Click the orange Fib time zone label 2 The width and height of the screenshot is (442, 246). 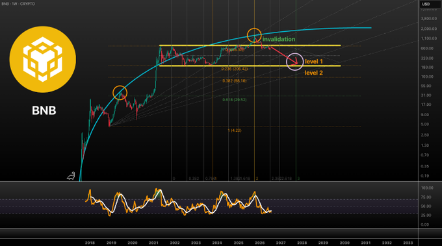[x=257, y=178]
